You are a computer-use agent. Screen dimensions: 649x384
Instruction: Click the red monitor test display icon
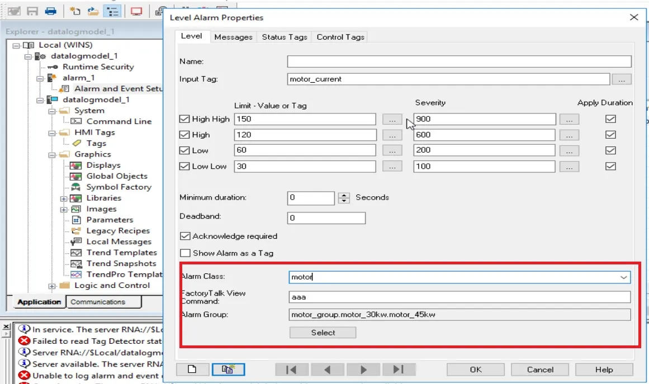point(136,11)
